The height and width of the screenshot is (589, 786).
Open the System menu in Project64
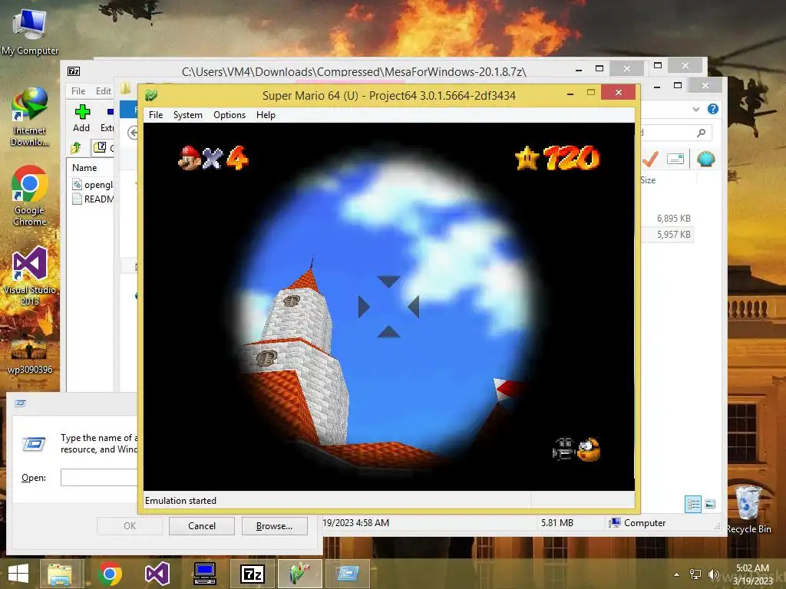click(187, 115)
